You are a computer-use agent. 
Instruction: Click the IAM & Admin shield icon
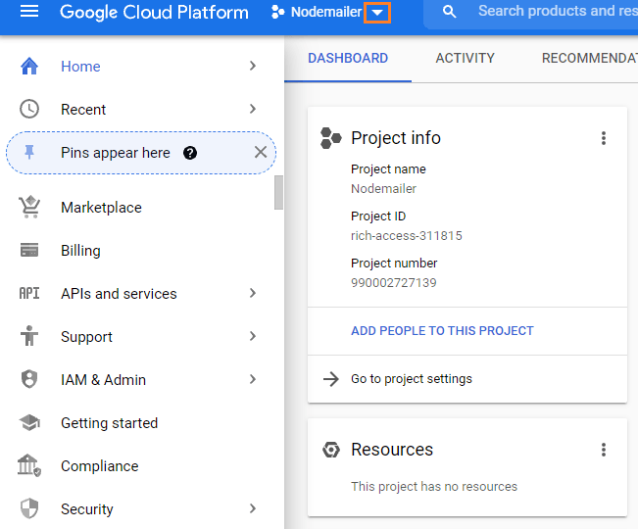tap(29, 379)
